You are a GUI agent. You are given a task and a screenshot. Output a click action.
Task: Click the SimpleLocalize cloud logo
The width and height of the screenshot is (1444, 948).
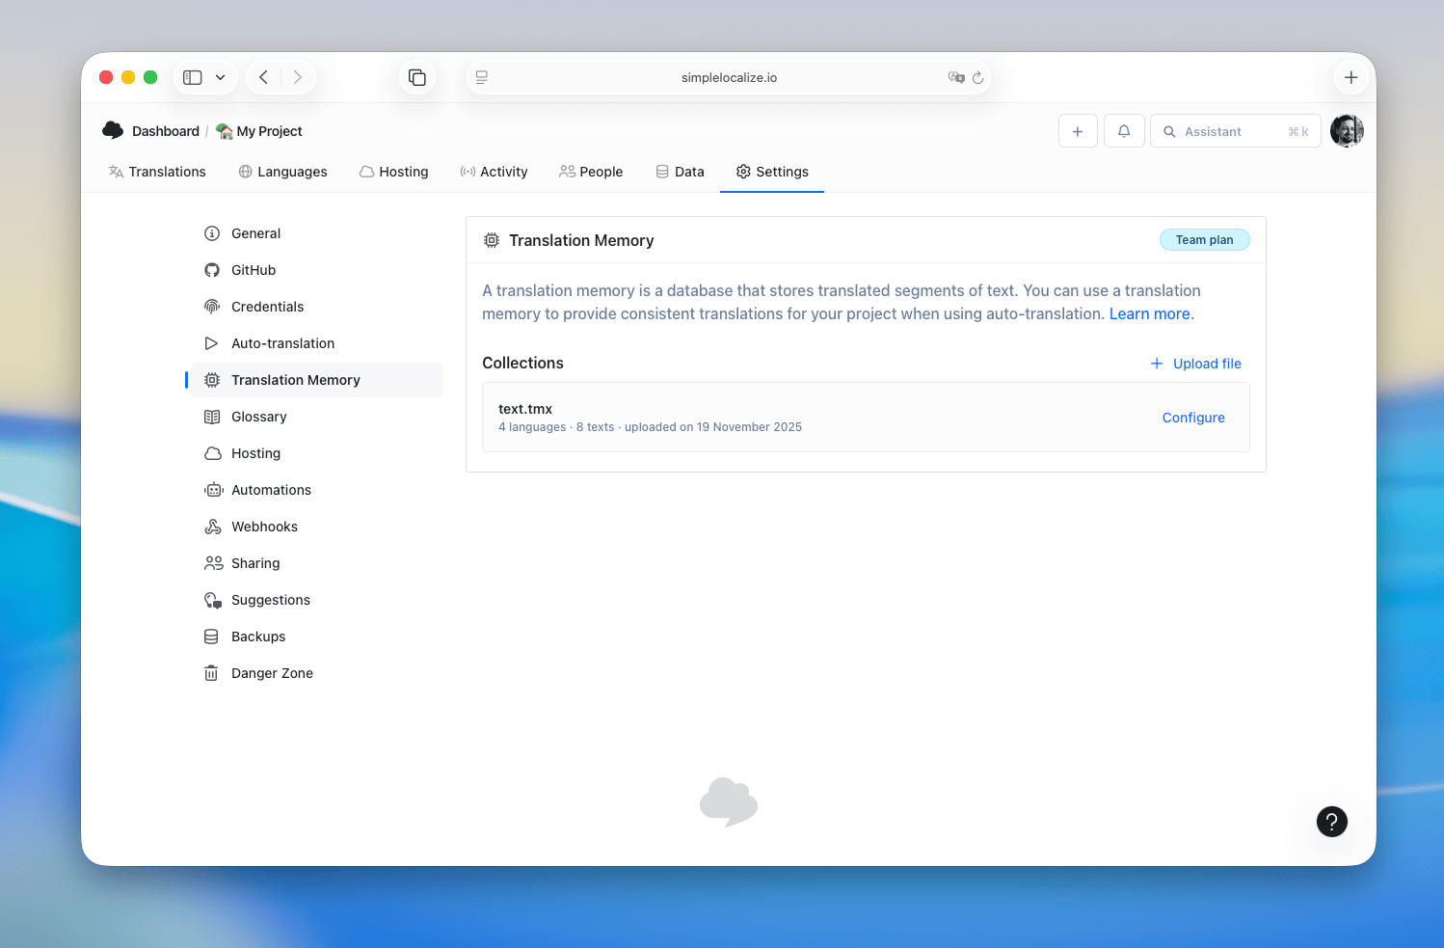(113, 130)
